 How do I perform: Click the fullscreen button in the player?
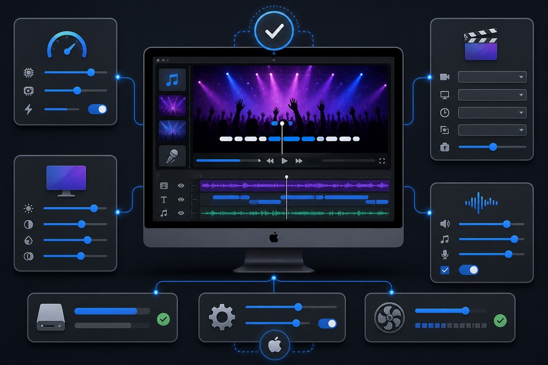382,161
